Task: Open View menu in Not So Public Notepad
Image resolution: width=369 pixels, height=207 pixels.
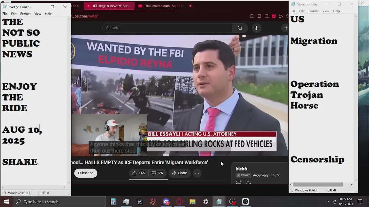Action: click(38, 14)
